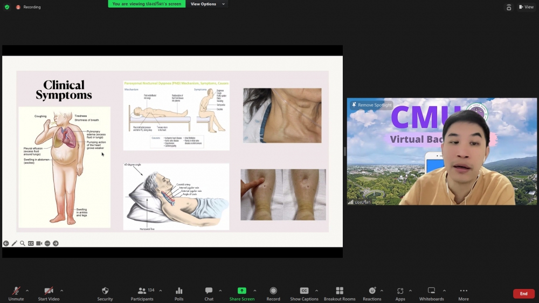Open the Reactions smiley icon
The height and width of the screenshot is (303, 539).
(x=372, y=291)
